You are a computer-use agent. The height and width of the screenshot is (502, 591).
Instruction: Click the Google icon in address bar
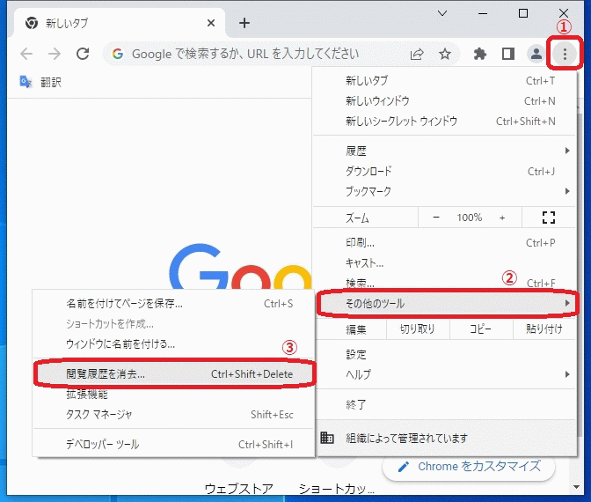coord(118,54)
